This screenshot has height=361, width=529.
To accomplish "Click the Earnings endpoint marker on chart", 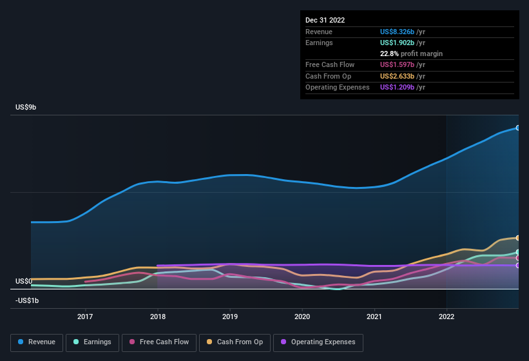I will pyautogui.click(x=518, y=252).
